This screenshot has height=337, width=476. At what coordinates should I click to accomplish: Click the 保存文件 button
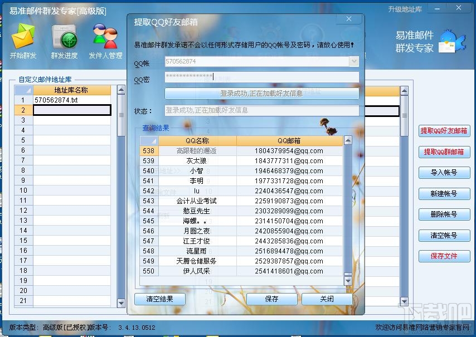[444, 256]
